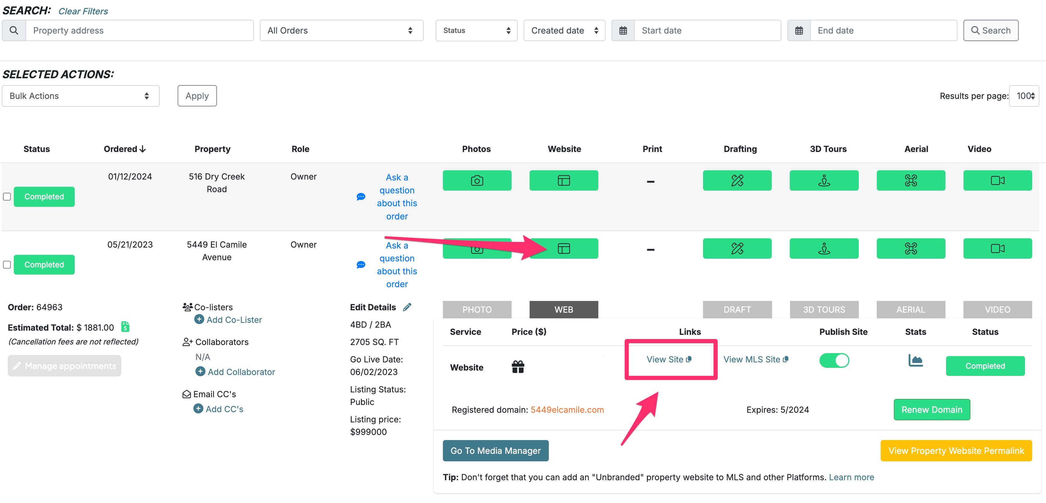Type in the Property address search field

tap(140, 30)
